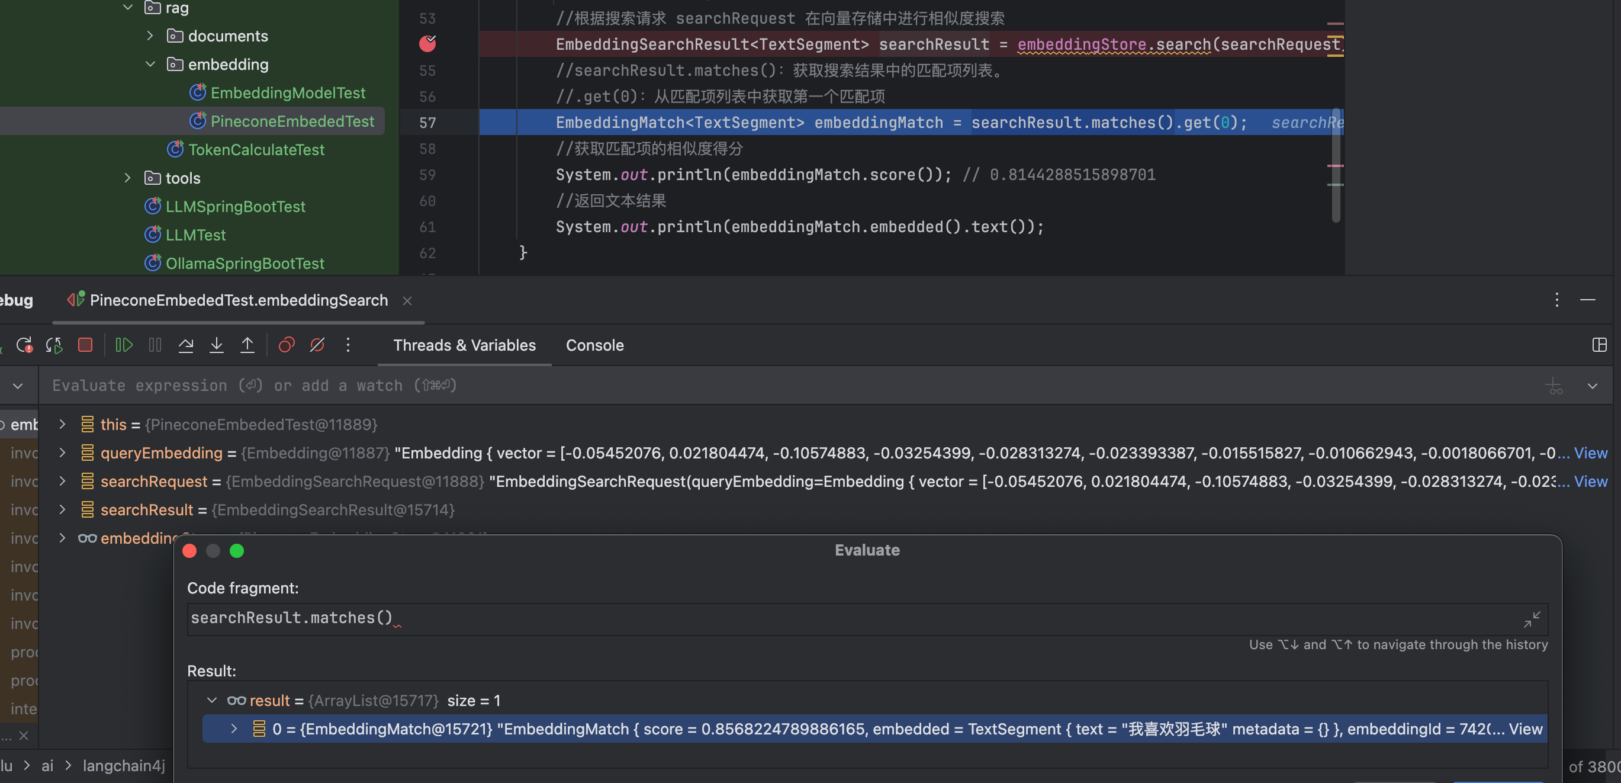This screenshot has width=1621, height=783.
Task: Toggle the breakpoint on line 54
Action: pyautogui.click(x=427, y=43)
